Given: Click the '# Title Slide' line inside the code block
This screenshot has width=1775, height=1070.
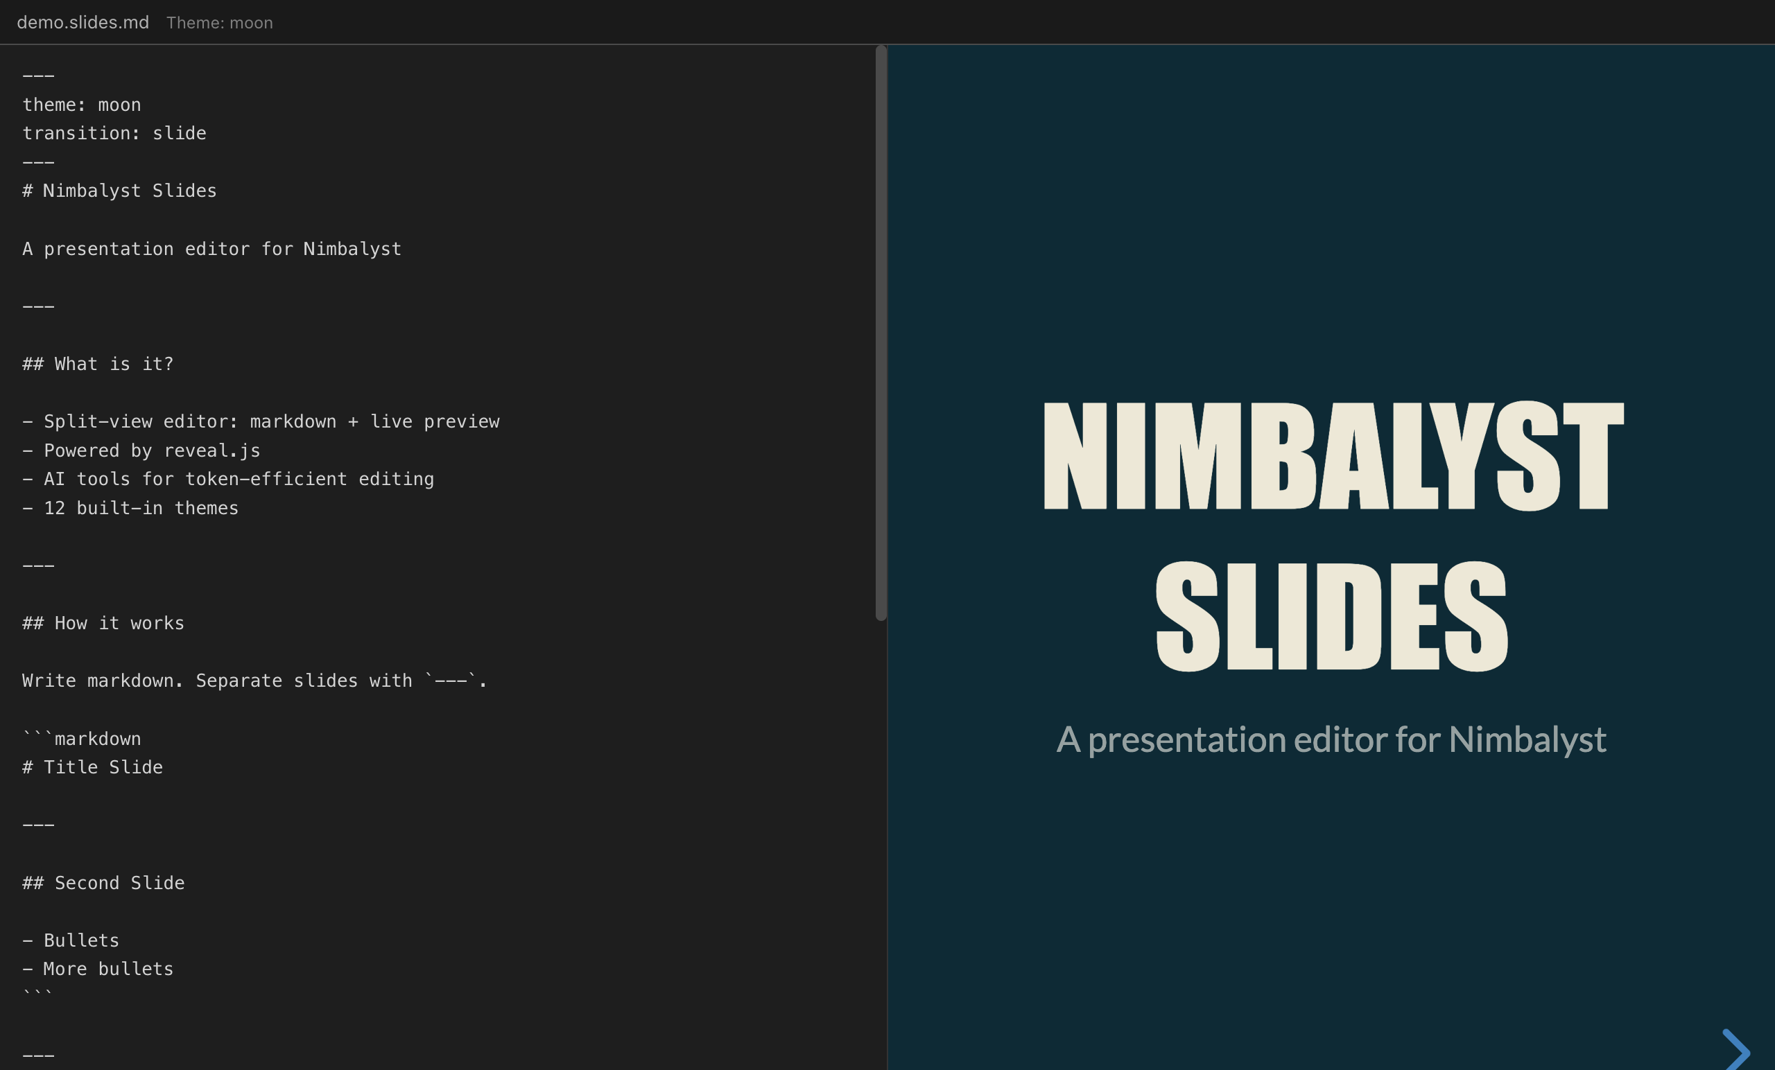Looking at the screenshot, I should point(92,767).
